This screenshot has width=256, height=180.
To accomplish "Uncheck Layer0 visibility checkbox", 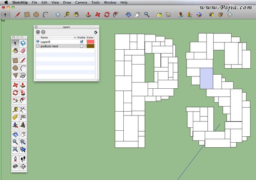I will point(81,42).
